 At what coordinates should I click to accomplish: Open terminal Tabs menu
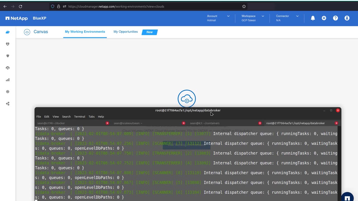tap(91, 117)
